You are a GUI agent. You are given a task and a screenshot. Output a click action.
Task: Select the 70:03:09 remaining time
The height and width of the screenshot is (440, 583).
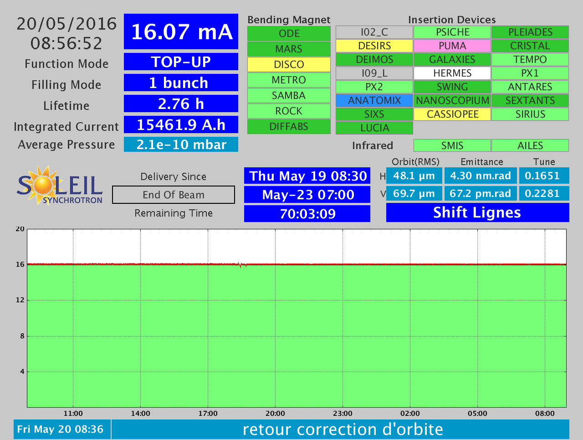307,213
